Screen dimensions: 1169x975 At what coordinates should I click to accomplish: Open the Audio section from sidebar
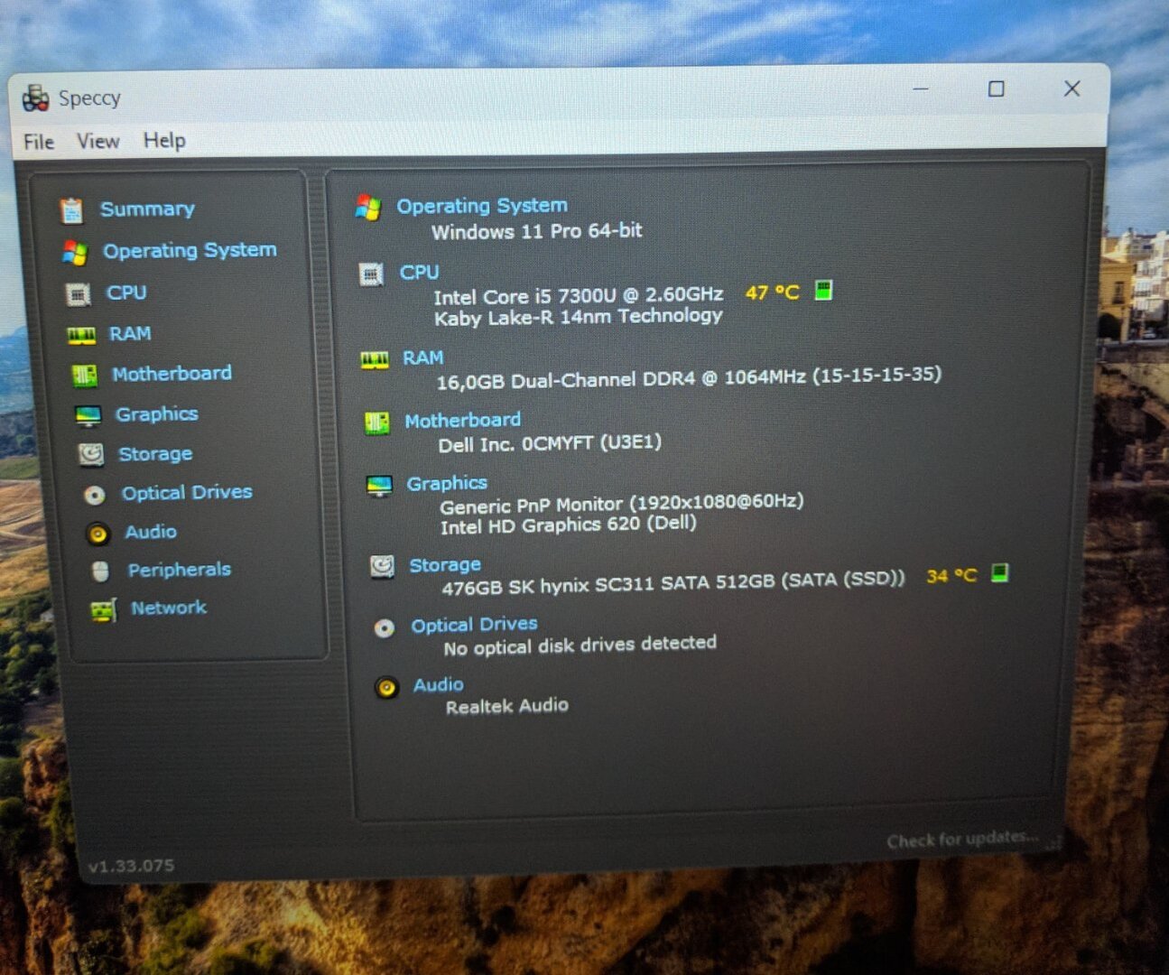[151, 531]
